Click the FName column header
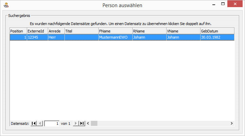 (x=115, y=31)
